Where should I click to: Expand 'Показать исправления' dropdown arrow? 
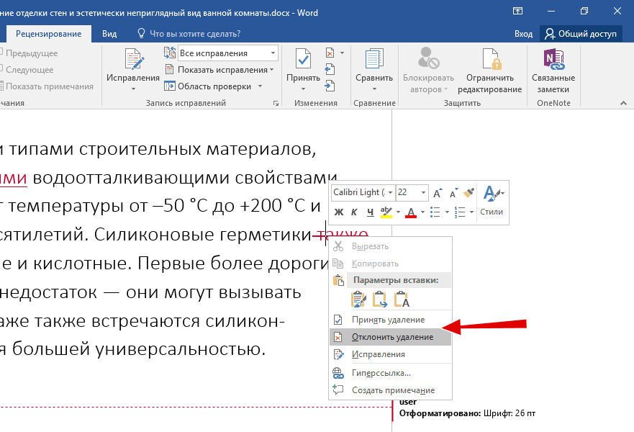tap(272, 70)
